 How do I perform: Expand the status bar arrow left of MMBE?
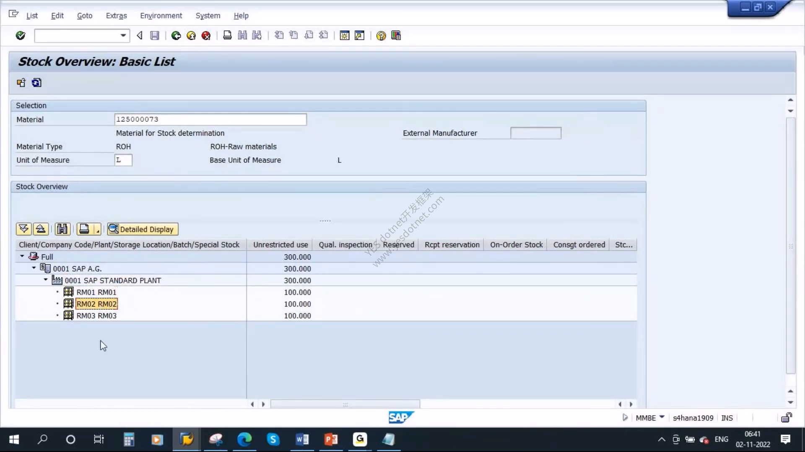625,417
